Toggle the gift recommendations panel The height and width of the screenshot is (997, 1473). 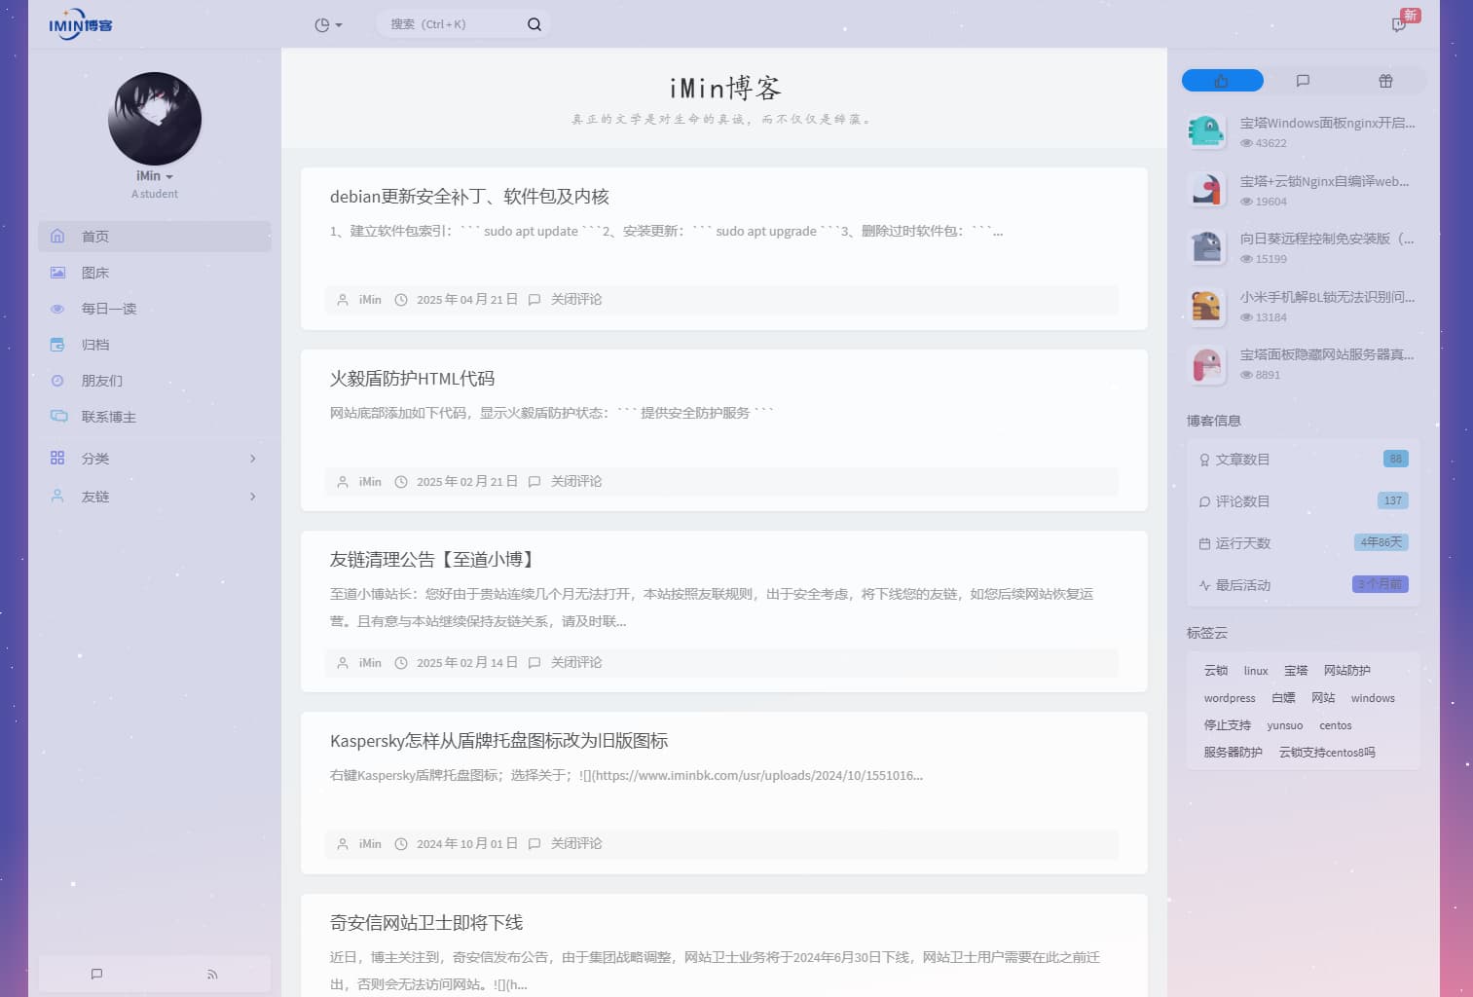(1385, 80)
